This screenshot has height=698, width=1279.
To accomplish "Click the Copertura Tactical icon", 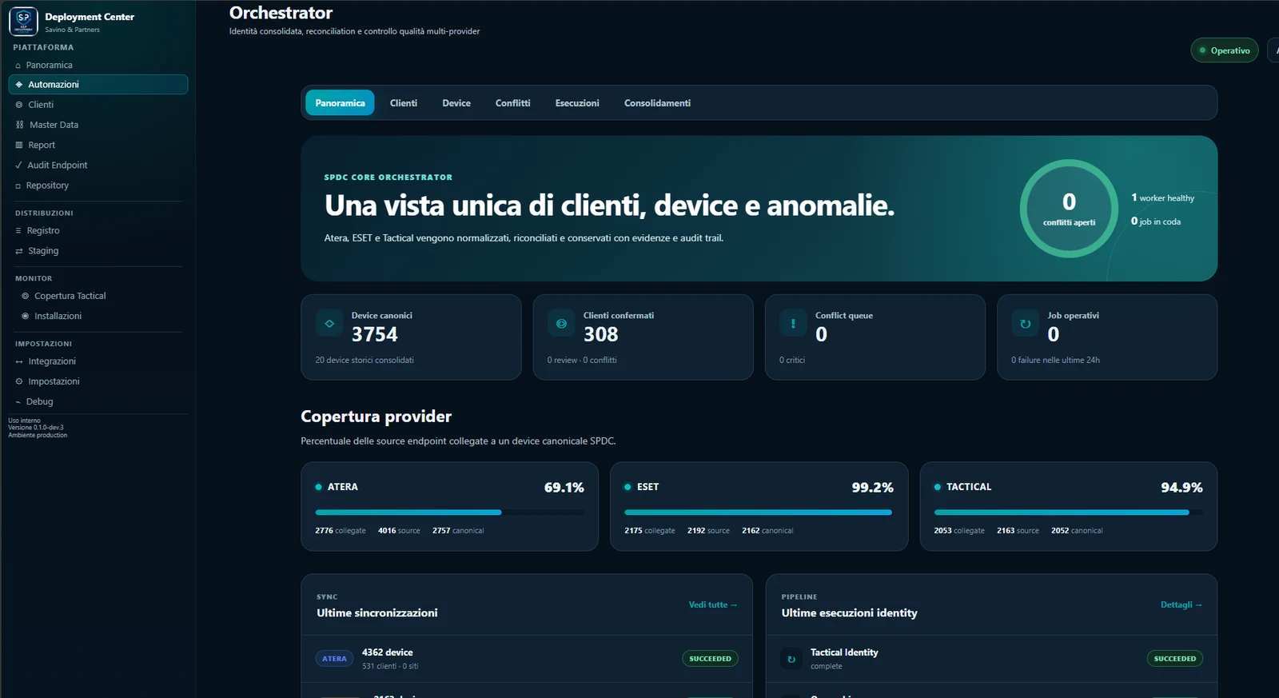I will tap(26, 296).
